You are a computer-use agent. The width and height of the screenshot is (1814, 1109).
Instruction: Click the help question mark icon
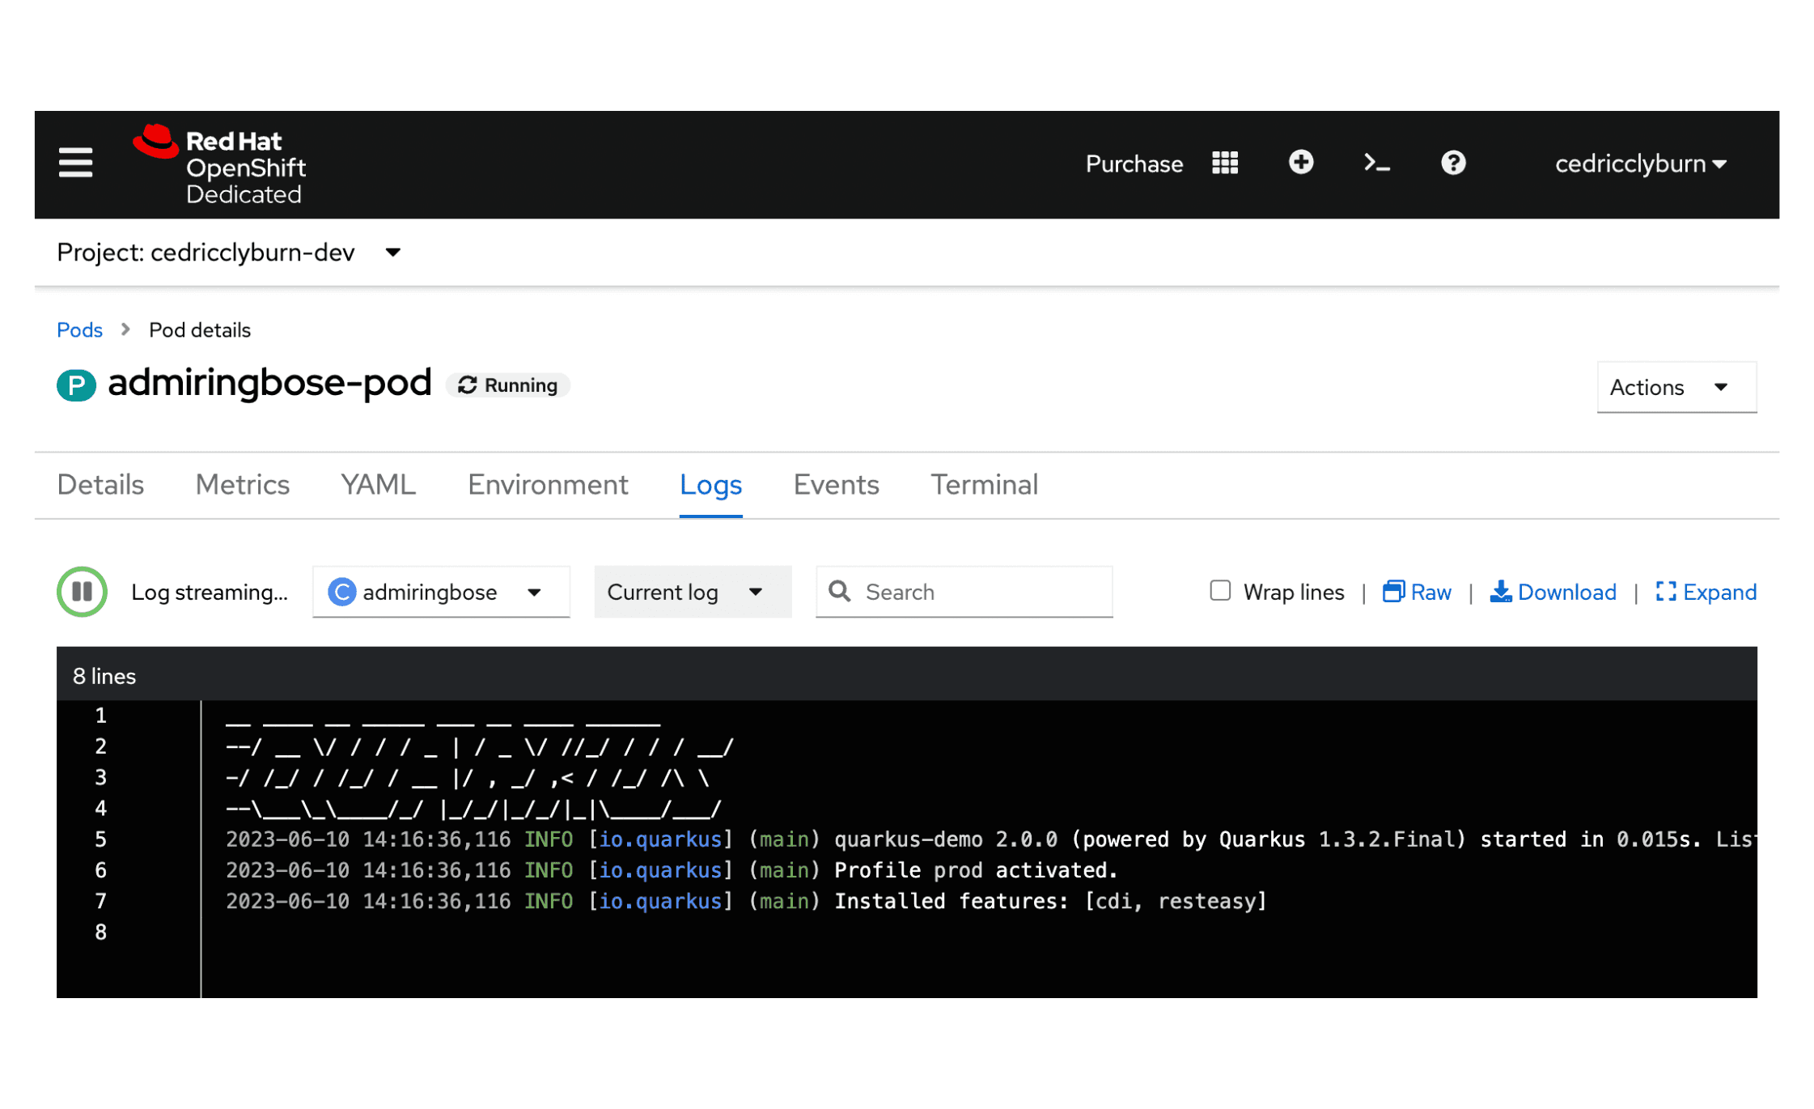coord(1454,164)
